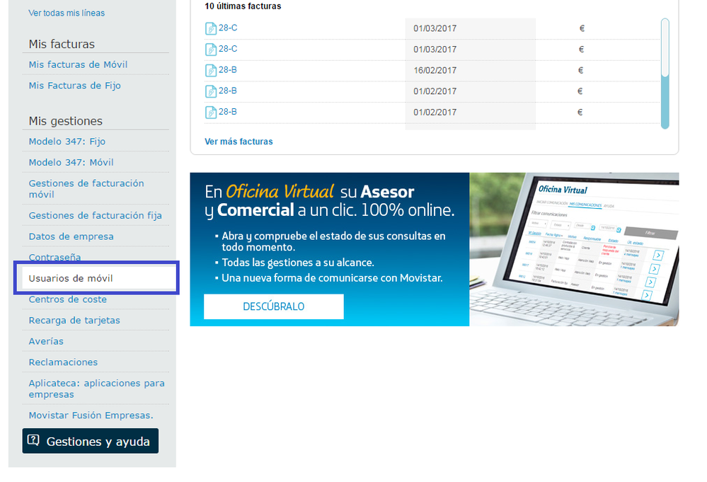Click the invoices list vertical scrollbar
Image resolution: width=707 pixels, height=482 pixels.
tap(665, 74)
